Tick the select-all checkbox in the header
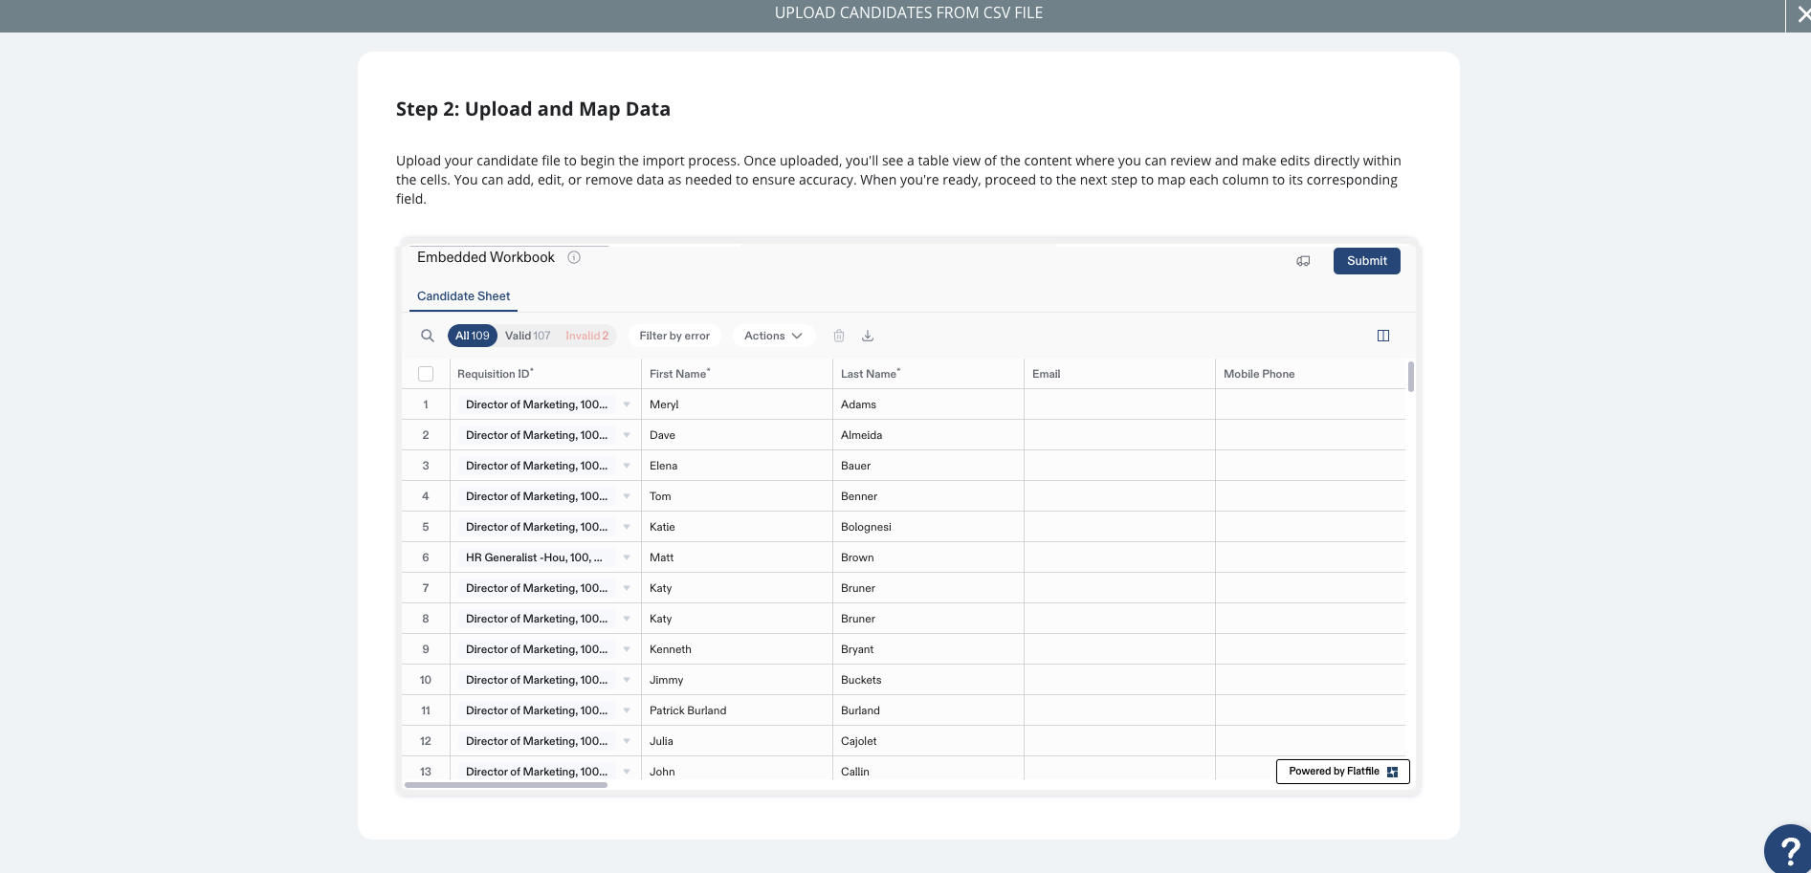 click(x=426, y=374)
